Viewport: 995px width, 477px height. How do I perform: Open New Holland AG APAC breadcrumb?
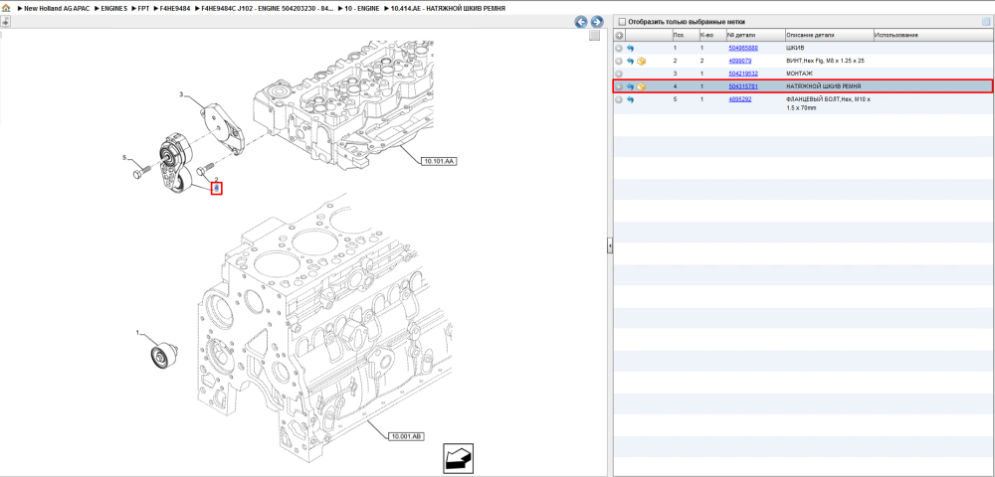click(57, 8)
